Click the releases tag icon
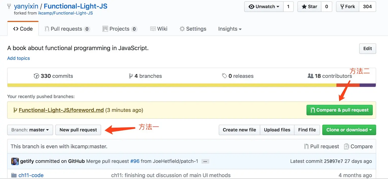This screenshot has width=388, height=179. (224, 76)
